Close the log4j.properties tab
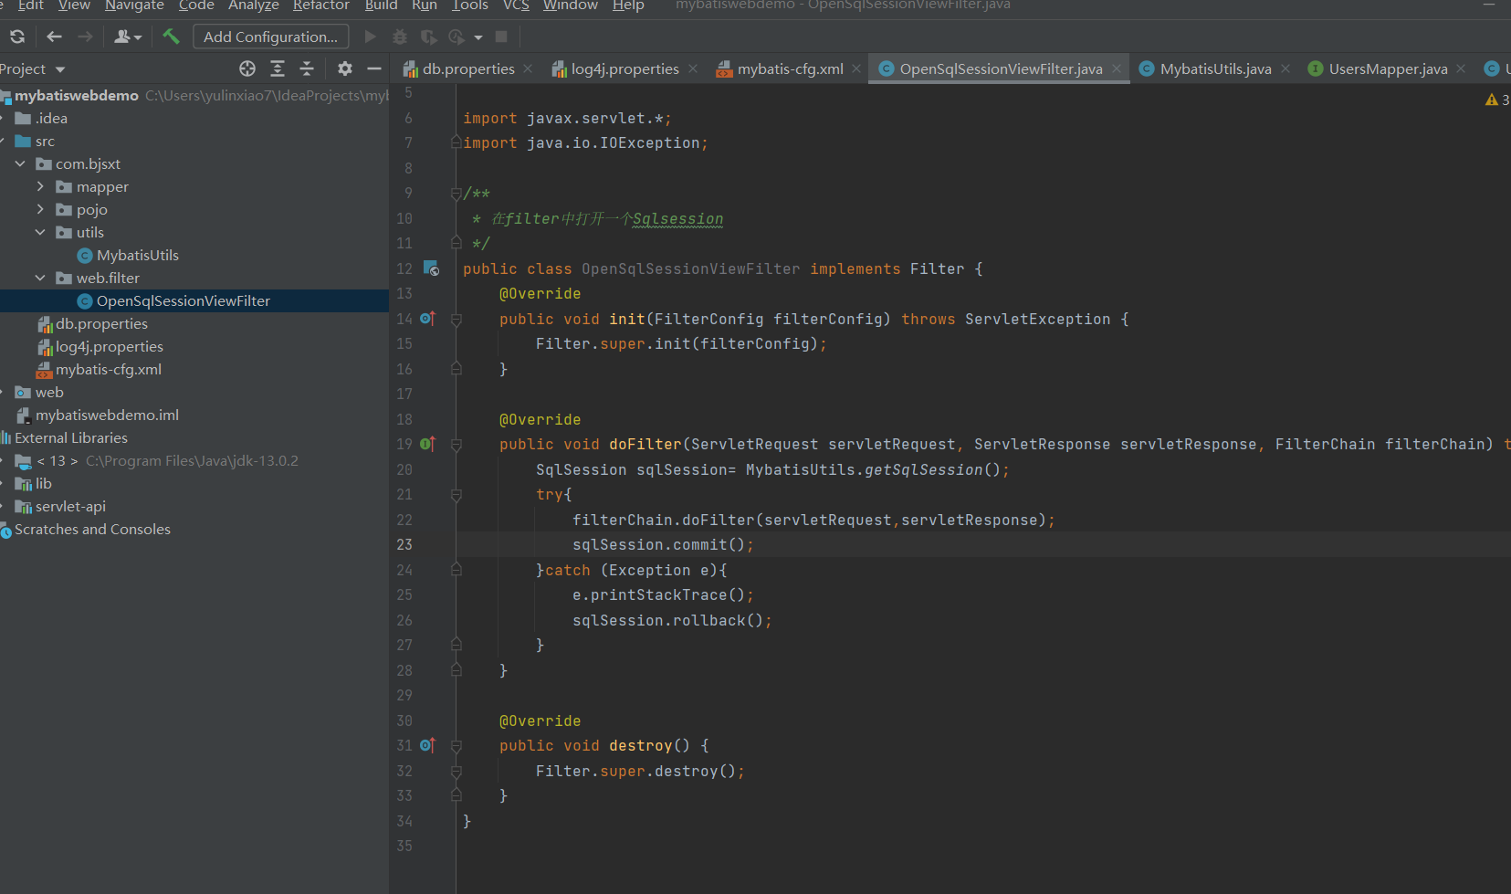This screenshot has width=1511, height=894. (693, 68)
